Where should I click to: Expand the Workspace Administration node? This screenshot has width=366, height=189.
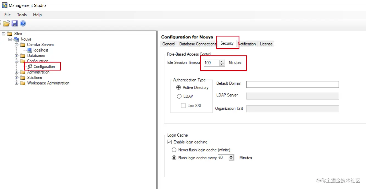pyautogui.click(x=16, y=83)
